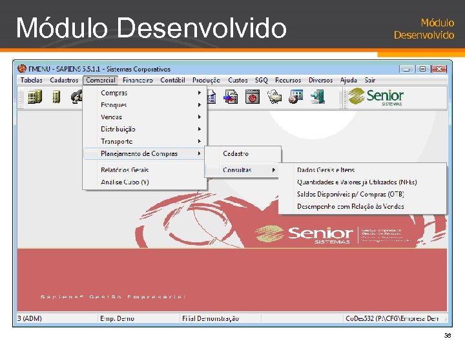Viewport: 465px width, 348px height.
Task: Expand the Vendas submenu
Action: tap(145, 117)
